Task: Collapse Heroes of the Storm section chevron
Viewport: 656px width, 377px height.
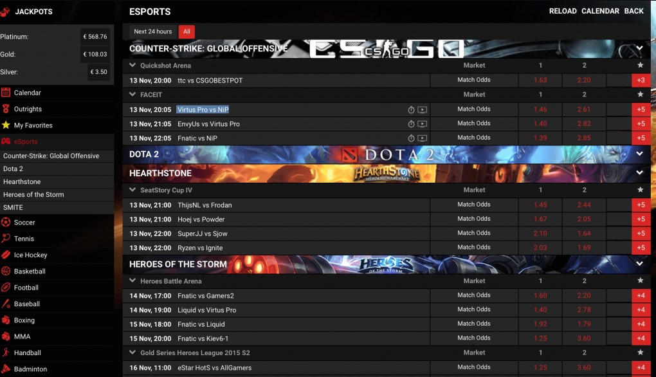Action: [640, 264]
